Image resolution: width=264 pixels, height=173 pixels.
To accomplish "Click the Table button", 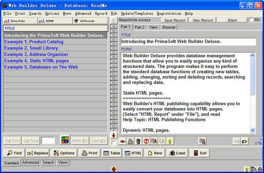I will click(112, 153).
